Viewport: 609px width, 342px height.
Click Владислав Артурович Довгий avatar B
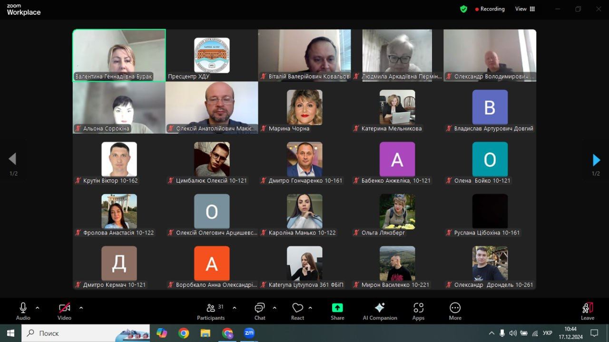[490, 107]
